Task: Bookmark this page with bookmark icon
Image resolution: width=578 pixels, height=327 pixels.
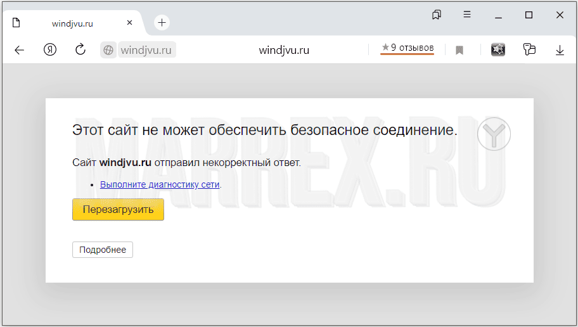Action: click(459, 50)
